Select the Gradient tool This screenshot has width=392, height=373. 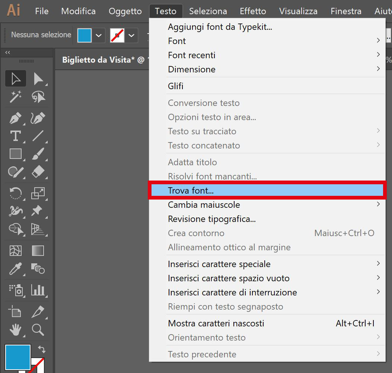[x=38, y=251]
